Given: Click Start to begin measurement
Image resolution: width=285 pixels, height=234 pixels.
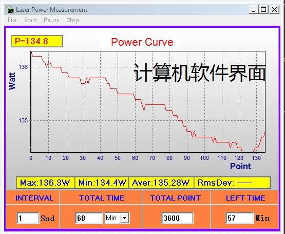Looking at the screenshot, I should tap(30, 20).
